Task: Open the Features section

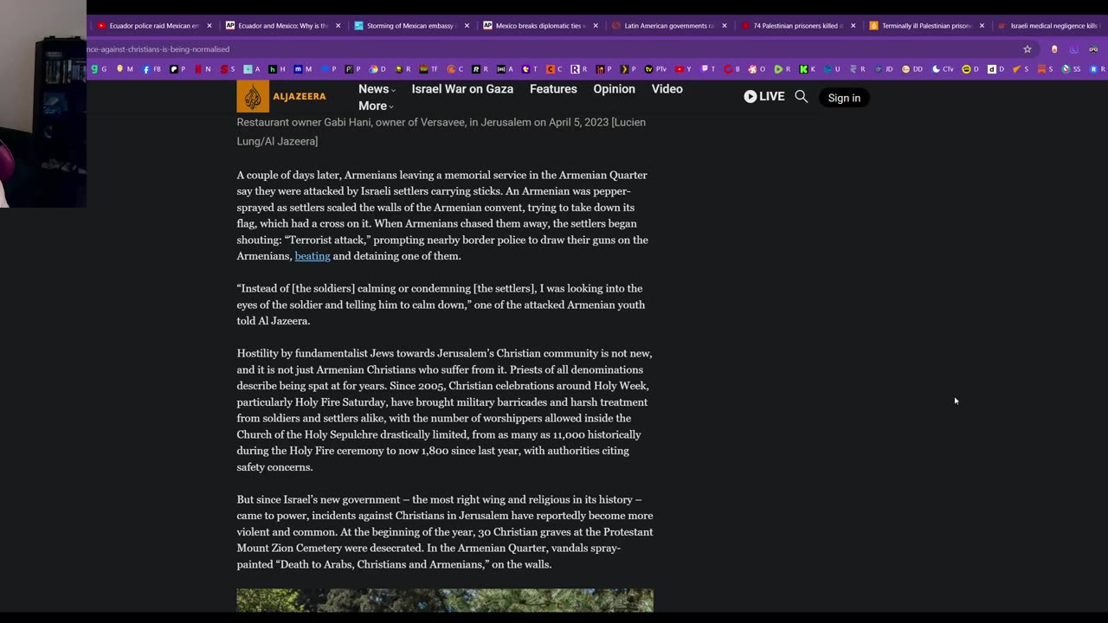Action: (x=553, y=89)
